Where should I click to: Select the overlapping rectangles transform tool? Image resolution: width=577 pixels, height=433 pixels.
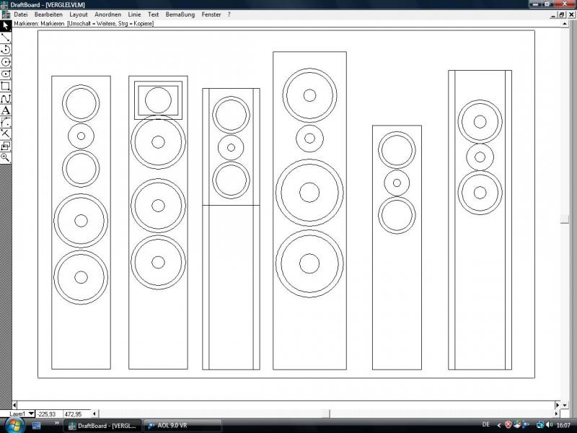point(6,146)
